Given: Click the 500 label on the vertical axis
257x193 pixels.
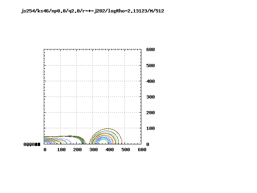Looking at the screenshot, I should tap(151, 66).
